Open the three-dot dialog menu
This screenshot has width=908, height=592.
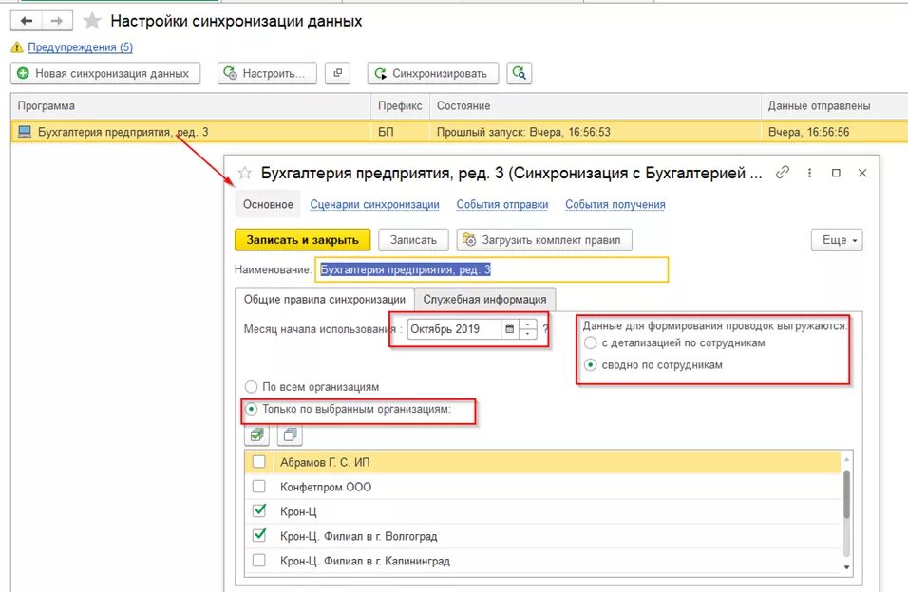(x=809, y=173)
